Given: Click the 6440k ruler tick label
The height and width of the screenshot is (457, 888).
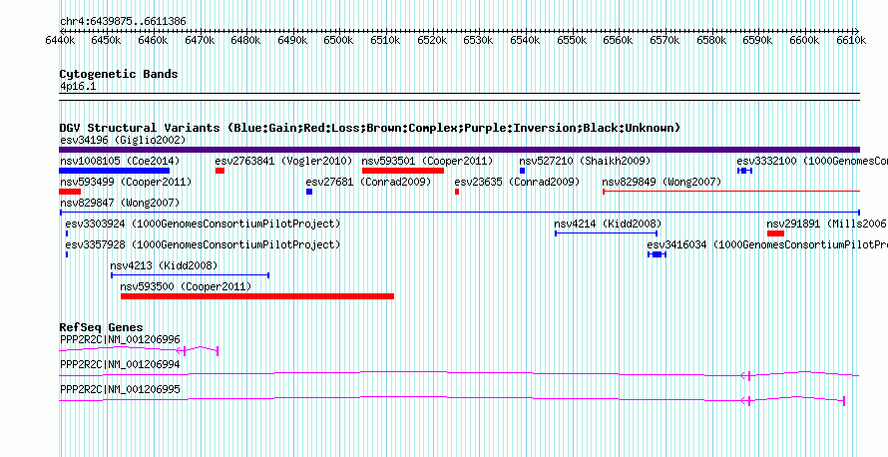Looking at the screenshot, I should pos(59,41).
